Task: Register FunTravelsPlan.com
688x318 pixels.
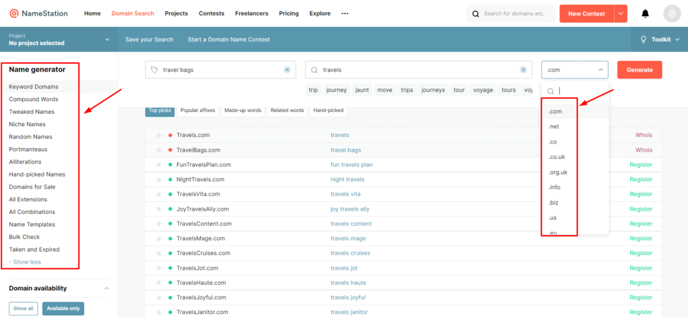Action: coord(641,164)
